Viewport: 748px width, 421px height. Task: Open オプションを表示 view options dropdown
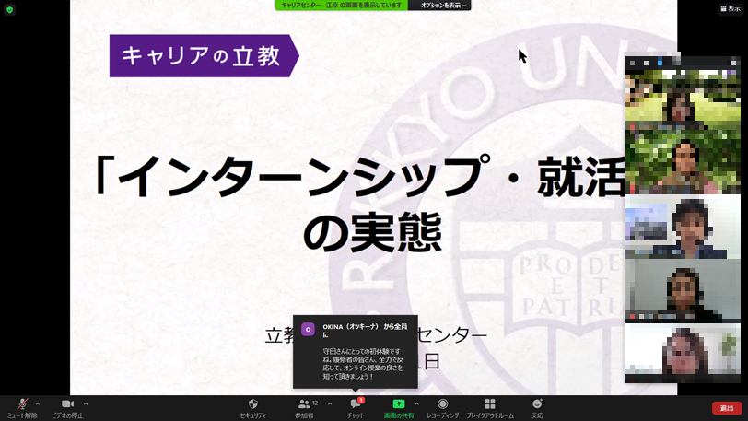click(442, 6)
